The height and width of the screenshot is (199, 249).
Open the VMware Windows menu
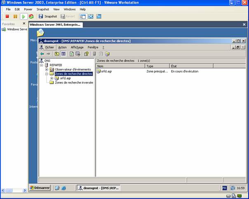pos(70,9)
